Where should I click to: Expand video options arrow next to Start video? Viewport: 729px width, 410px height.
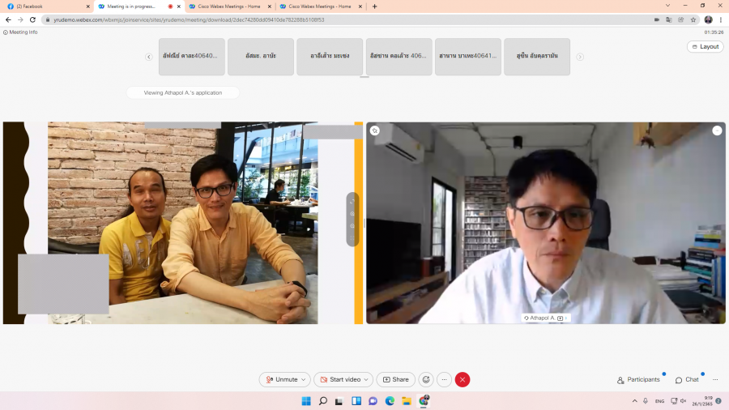point(367,379)
